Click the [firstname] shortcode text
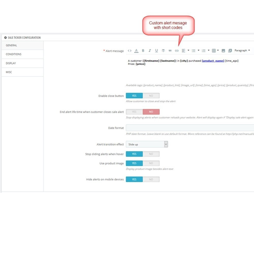This screenshot has width=254, height=254. point(151,61)
